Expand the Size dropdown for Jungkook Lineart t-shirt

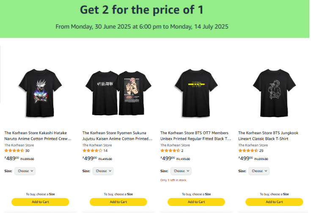pyautogui.click(x=259, y=171)
